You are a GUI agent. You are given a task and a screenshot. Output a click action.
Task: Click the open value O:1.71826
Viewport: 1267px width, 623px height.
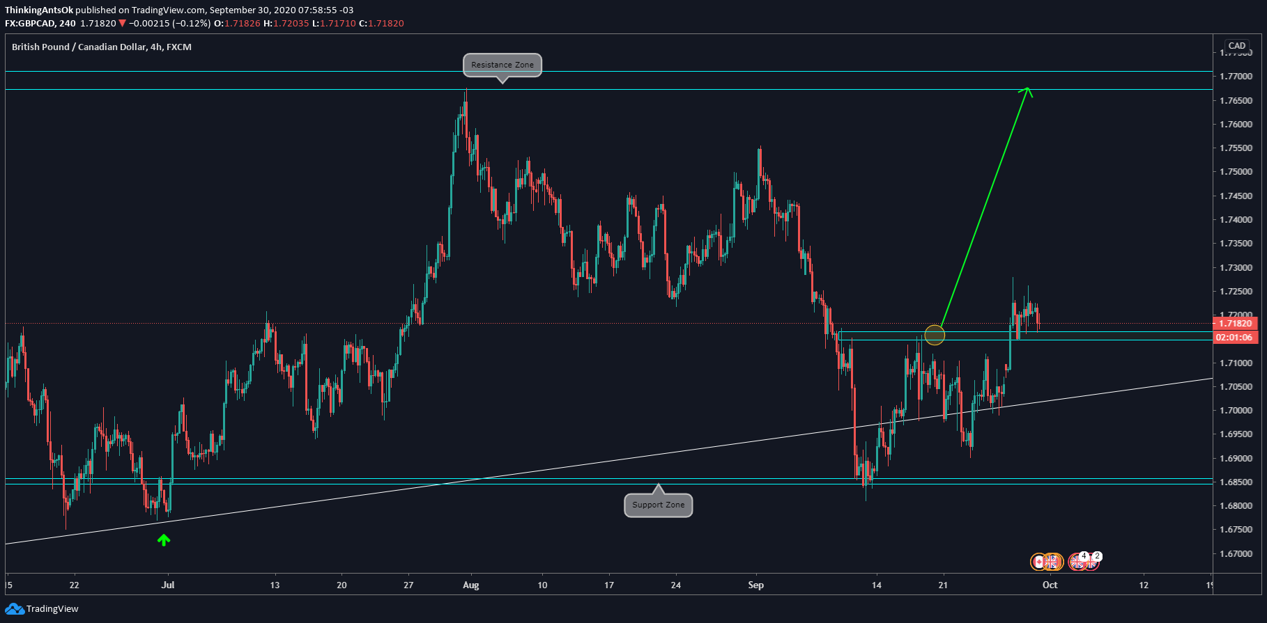(x=237, y=24)
